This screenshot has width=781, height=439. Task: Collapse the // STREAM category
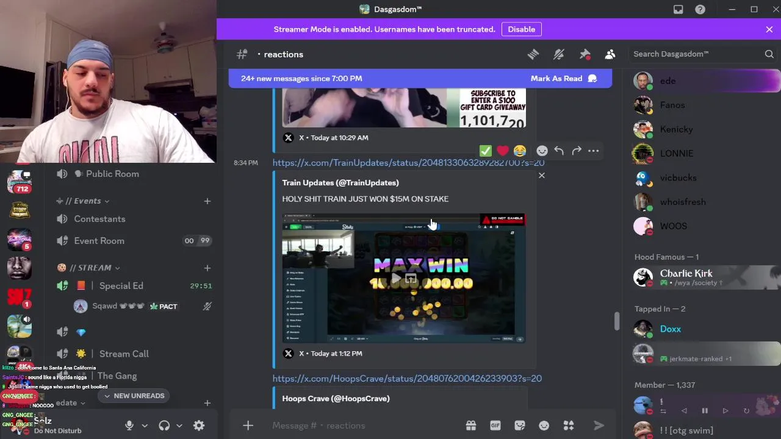88,268
